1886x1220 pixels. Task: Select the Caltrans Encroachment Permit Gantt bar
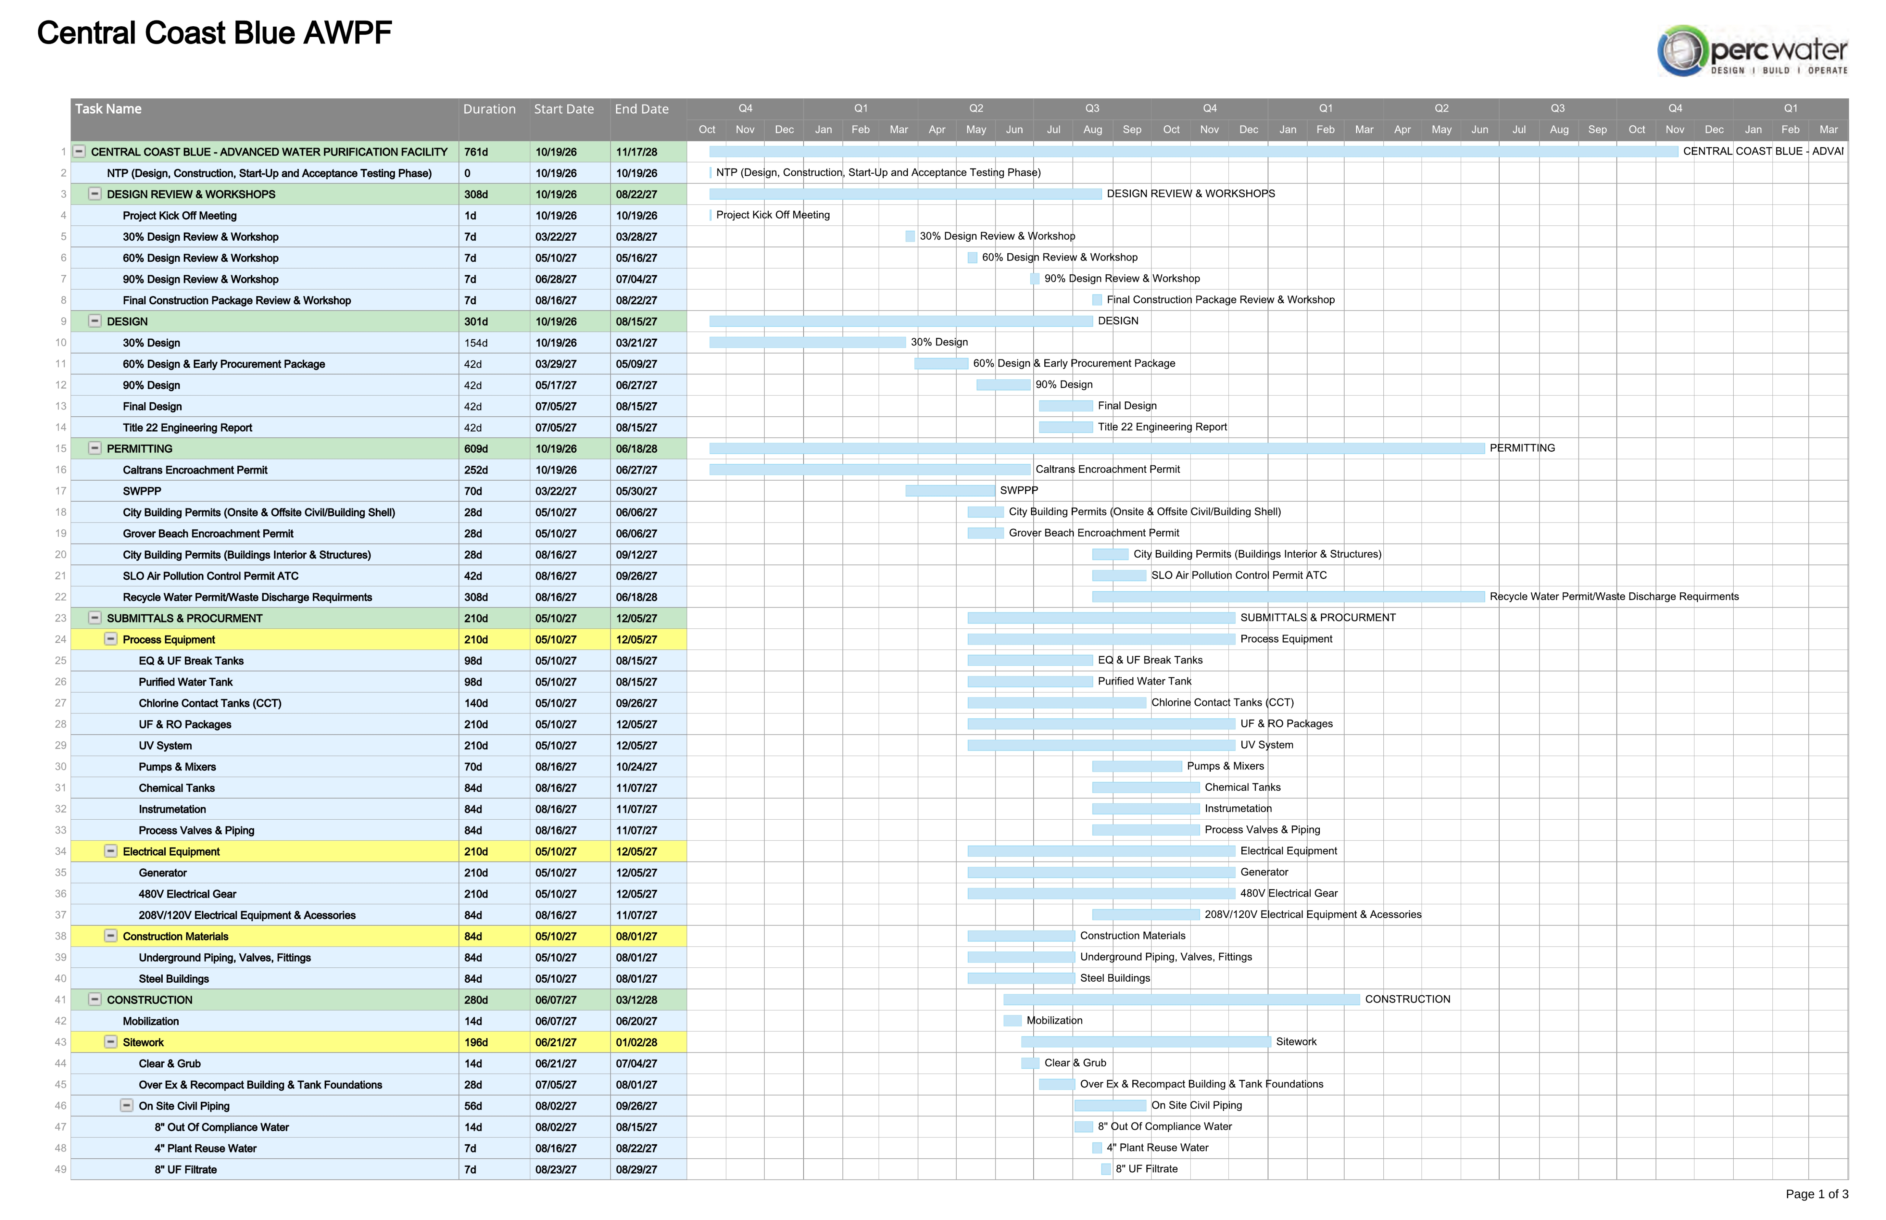pos(870,470)
